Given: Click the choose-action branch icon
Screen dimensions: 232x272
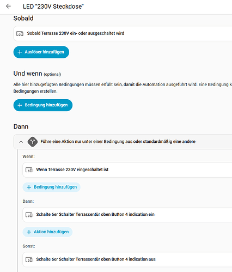Looking at the screenshot, I should point(33,142).
